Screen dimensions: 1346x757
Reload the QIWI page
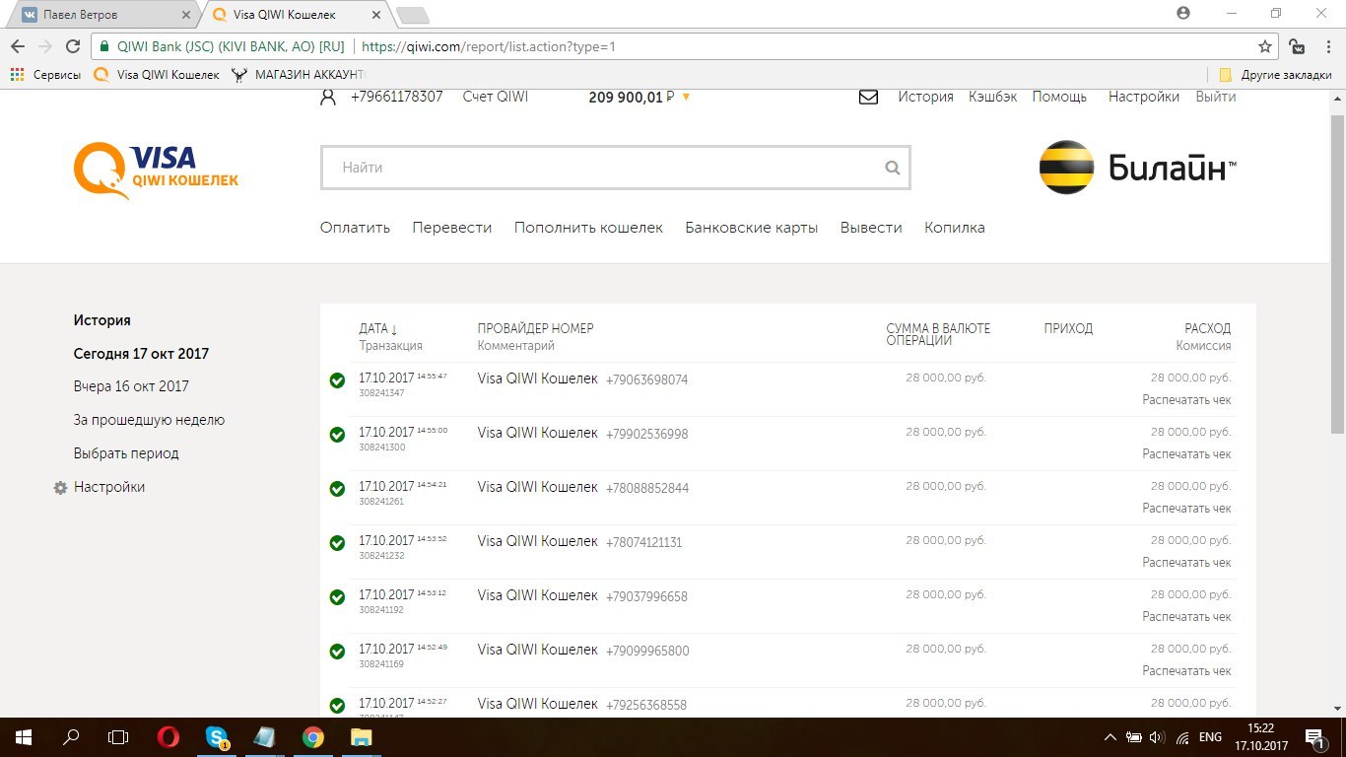(x=72, y=46)
